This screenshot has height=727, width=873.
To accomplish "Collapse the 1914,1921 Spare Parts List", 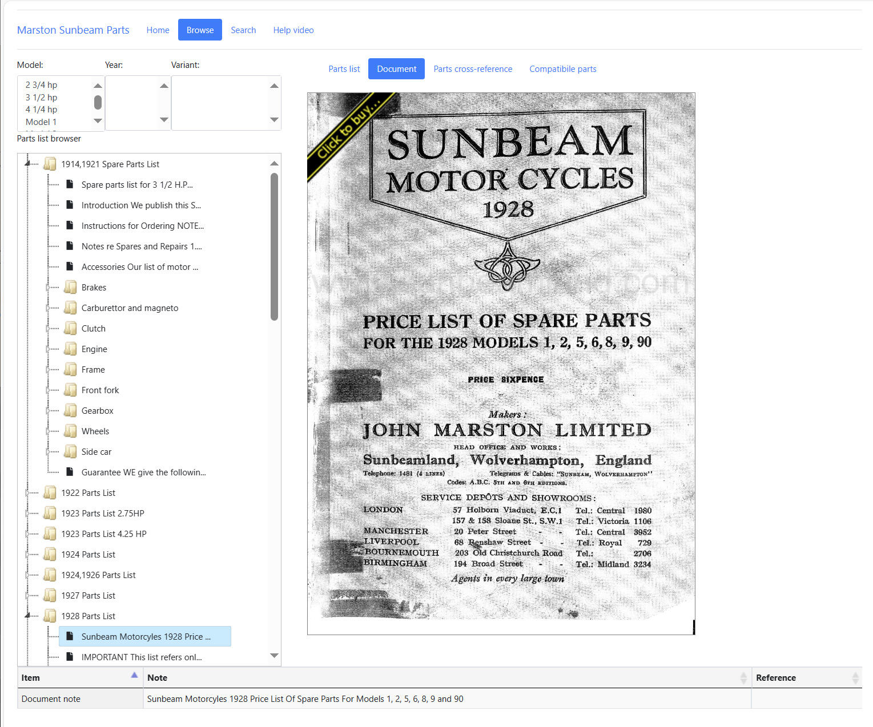I will coord(27,164).
